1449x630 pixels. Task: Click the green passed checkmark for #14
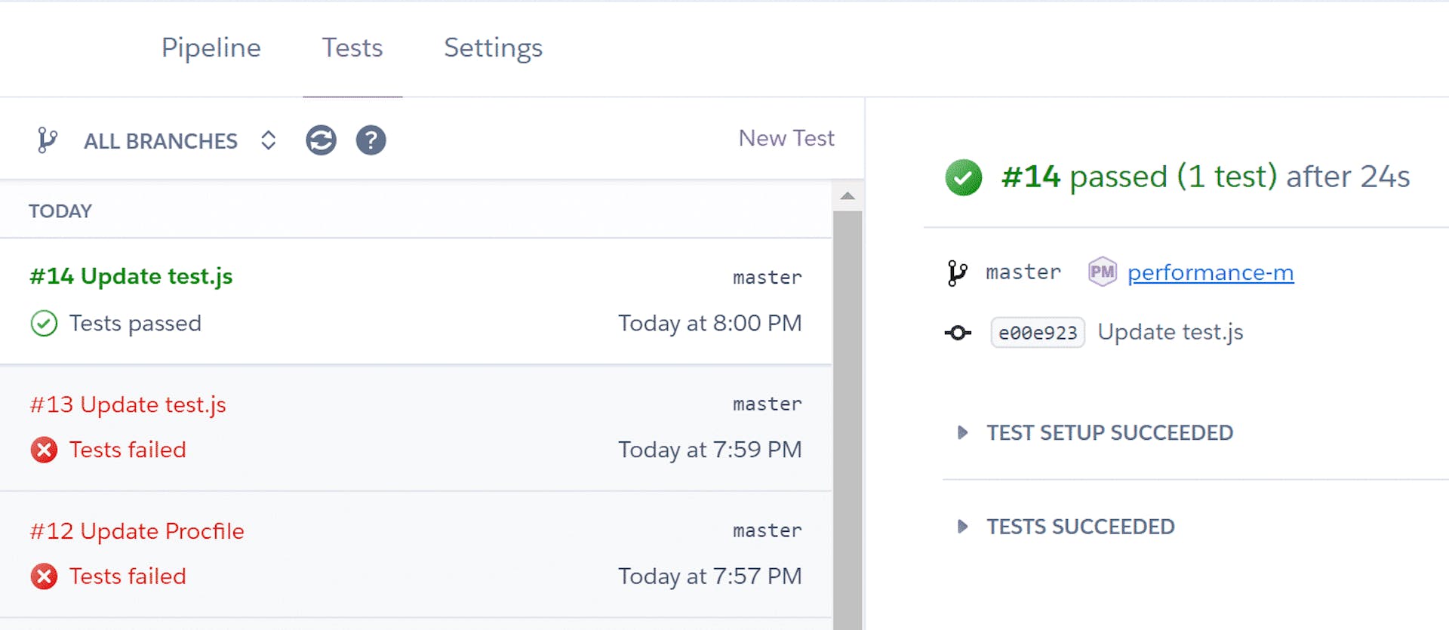(x=963, y=177)
